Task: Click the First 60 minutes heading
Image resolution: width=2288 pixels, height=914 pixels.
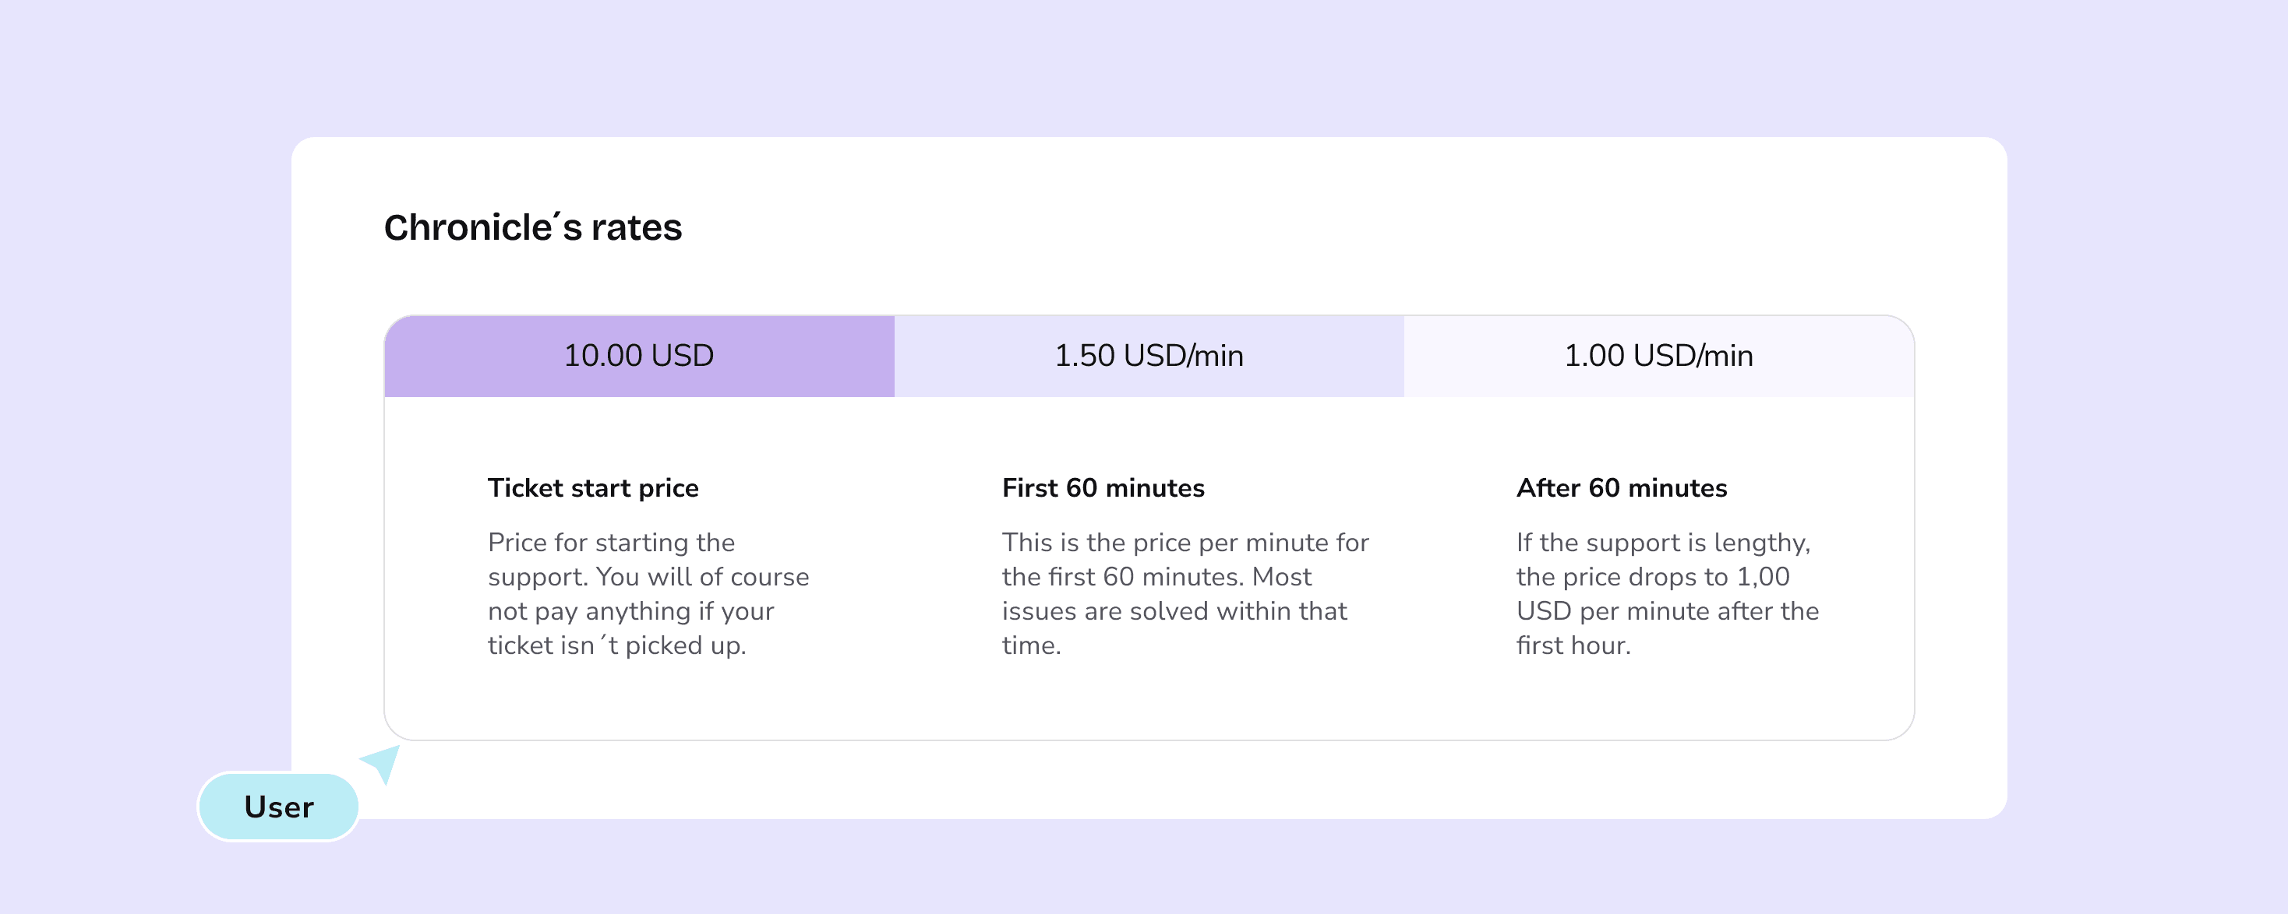Action: pos(1103,488)
